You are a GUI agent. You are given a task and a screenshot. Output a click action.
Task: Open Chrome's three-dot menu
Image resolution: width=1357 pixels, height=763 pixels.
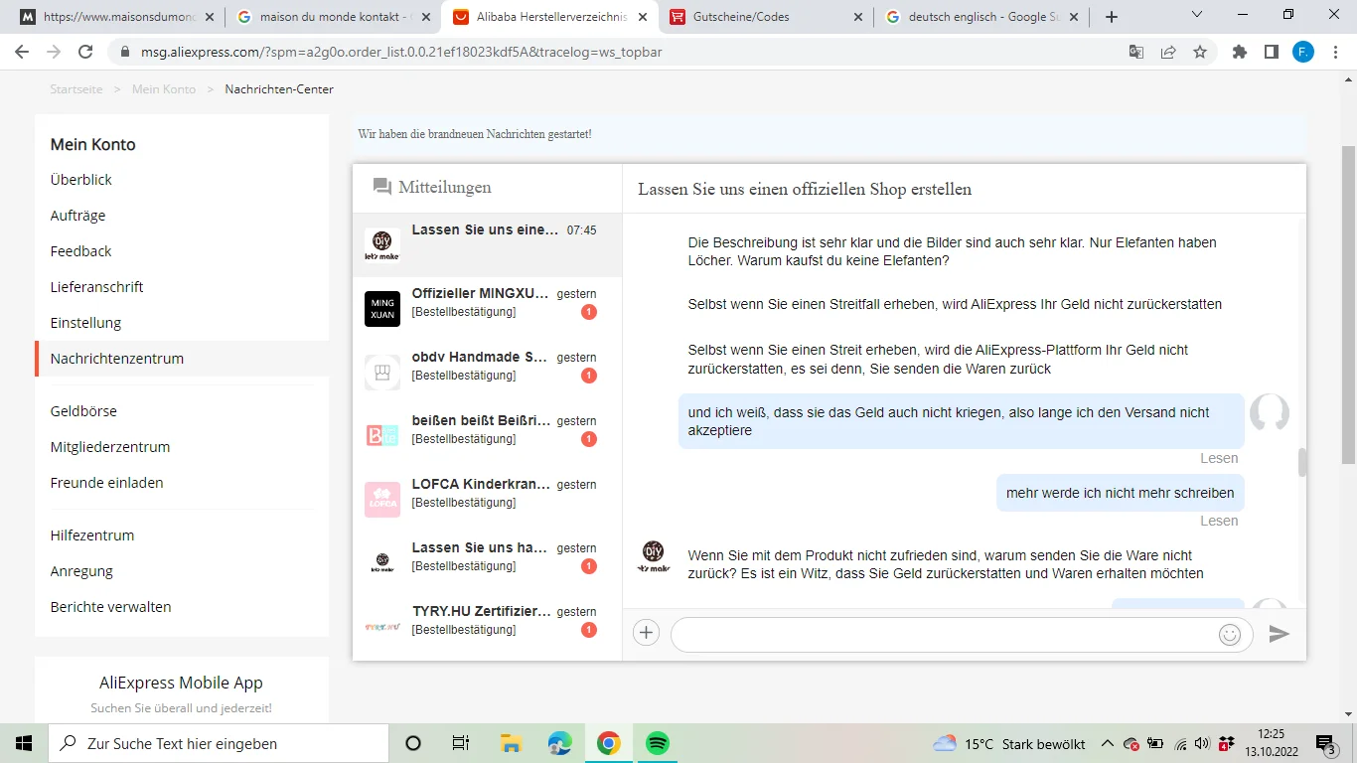point(1335,52)
